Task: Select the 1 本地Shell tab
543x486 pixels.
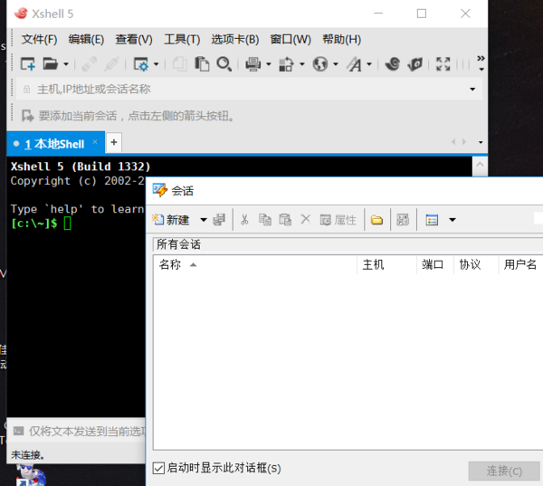Action: (x=55, y=143)
